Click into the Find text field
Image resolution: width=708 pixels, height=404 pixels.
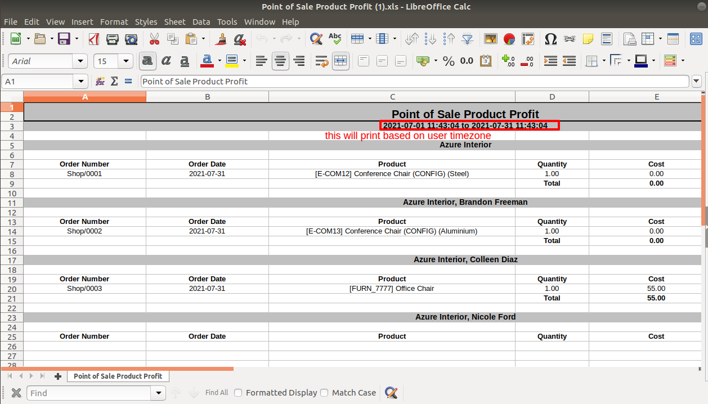coord(89,393)
